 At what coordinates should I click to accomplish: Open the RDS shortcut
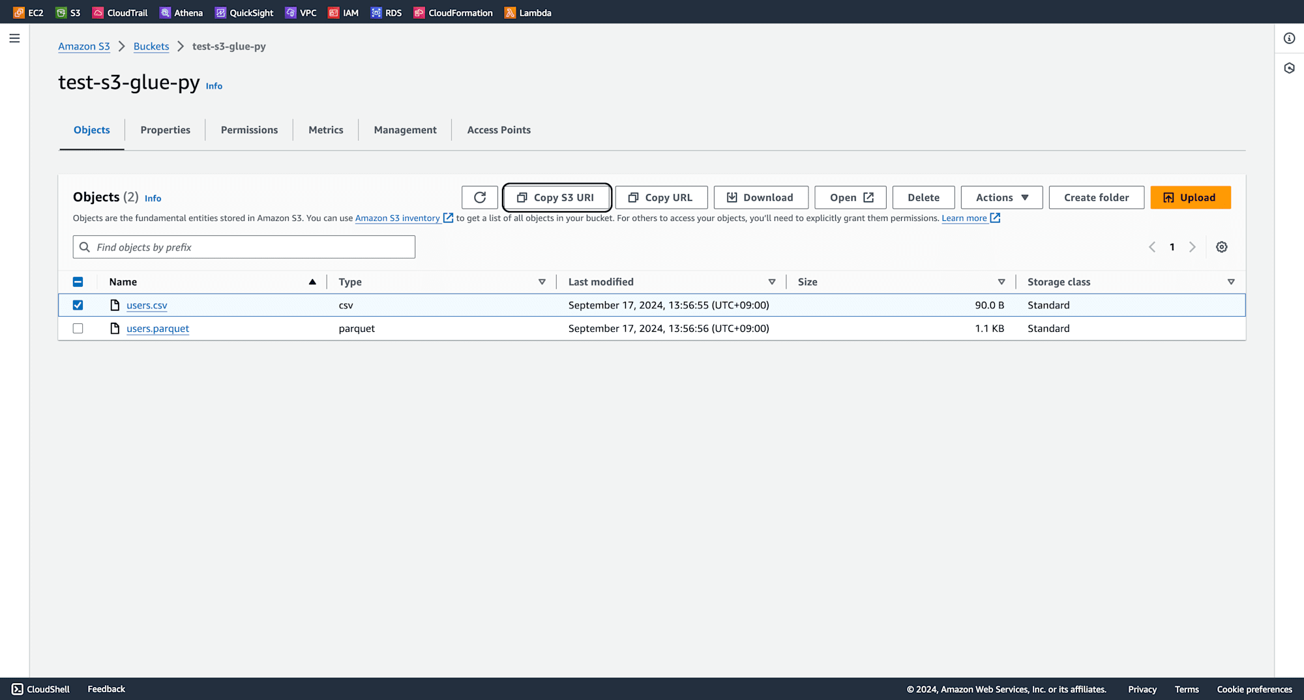(x=386, y=12)
